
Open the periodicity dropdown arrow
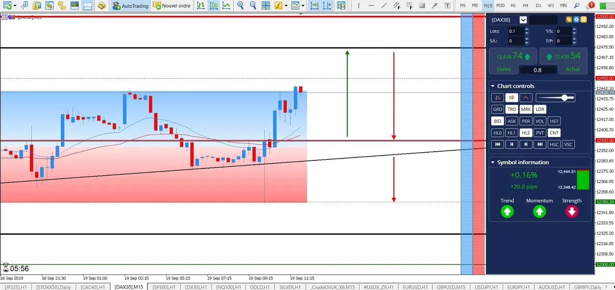coord(303,6)
